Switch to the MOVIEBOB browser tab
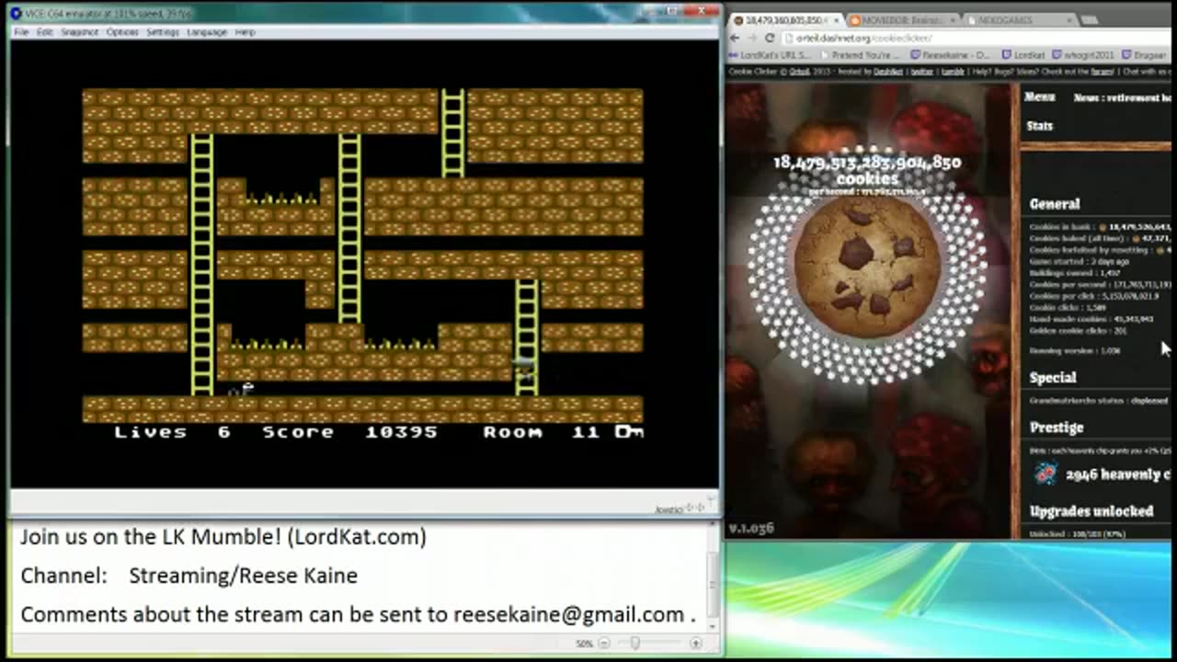 pyautogui.click(x=901, y=19)
